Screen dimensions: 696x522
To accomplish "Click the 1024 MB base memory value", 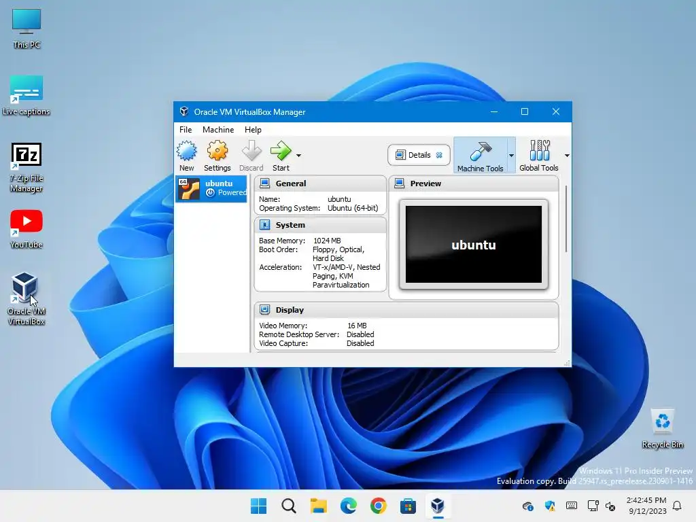I will [x=327, y=241].
